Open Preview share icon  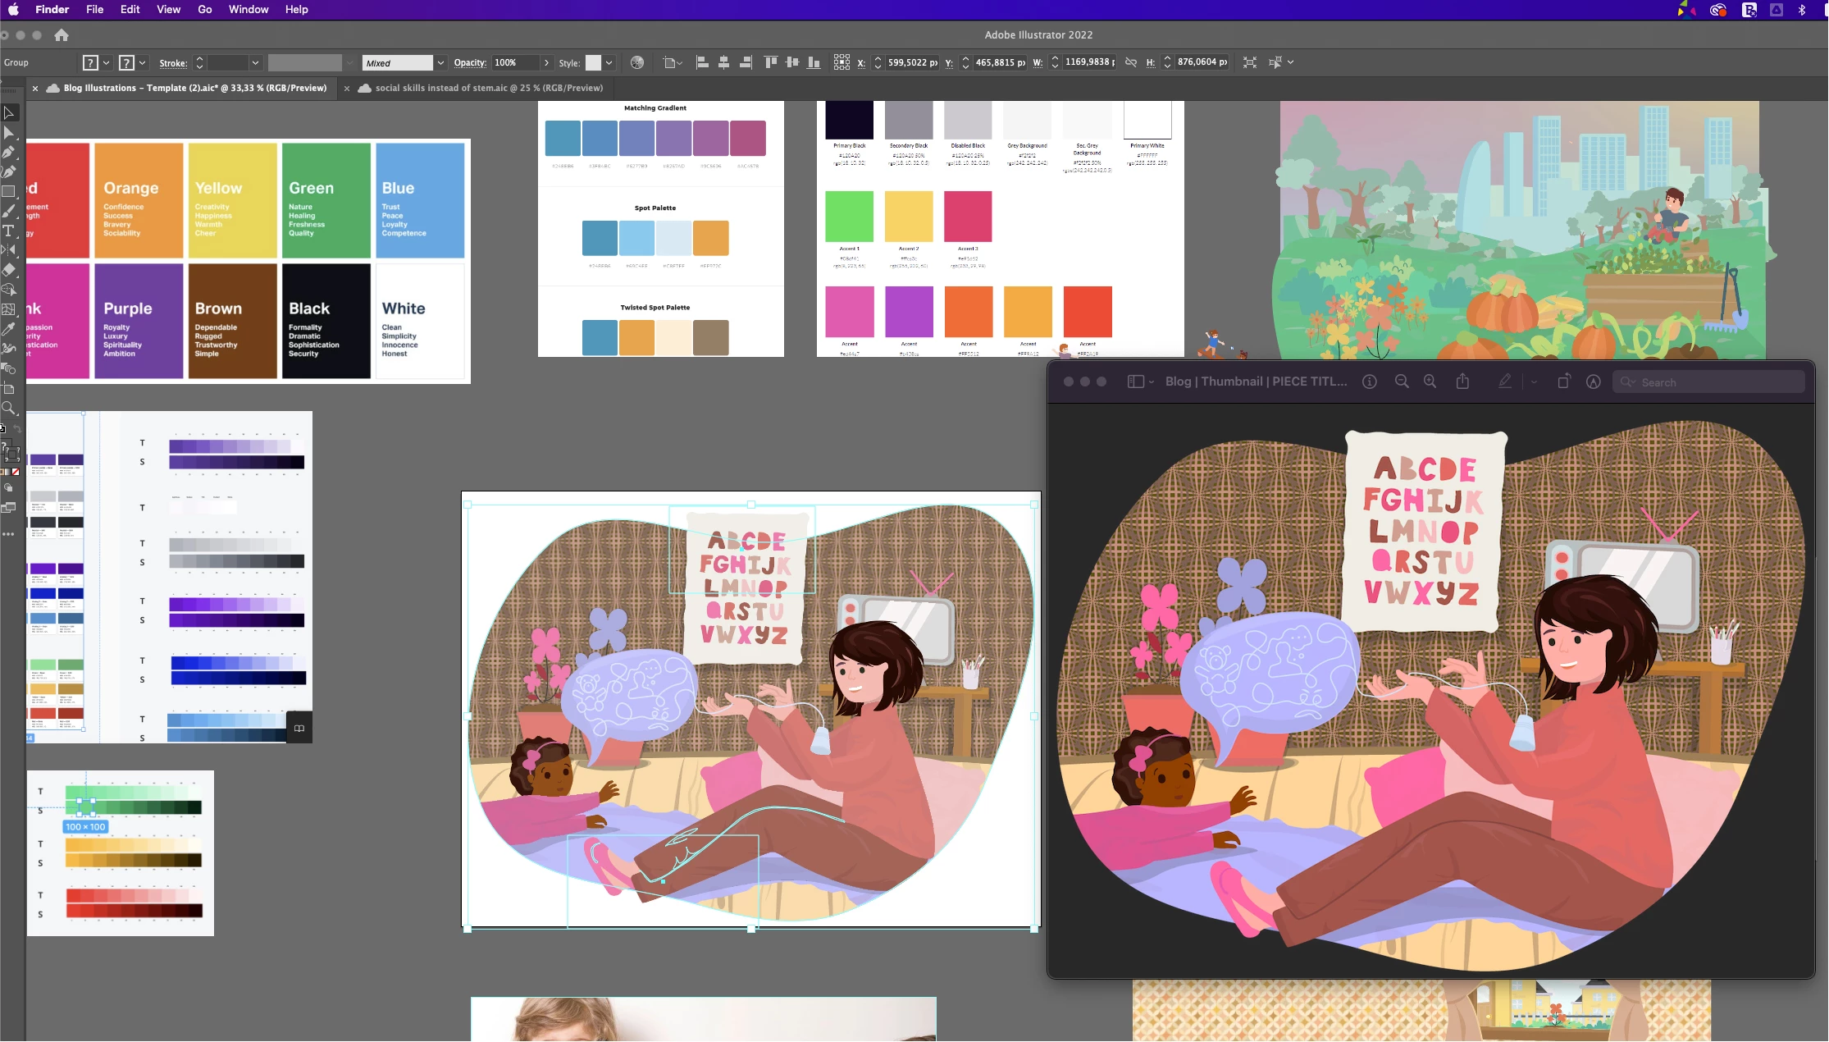tap(1462, 382)
